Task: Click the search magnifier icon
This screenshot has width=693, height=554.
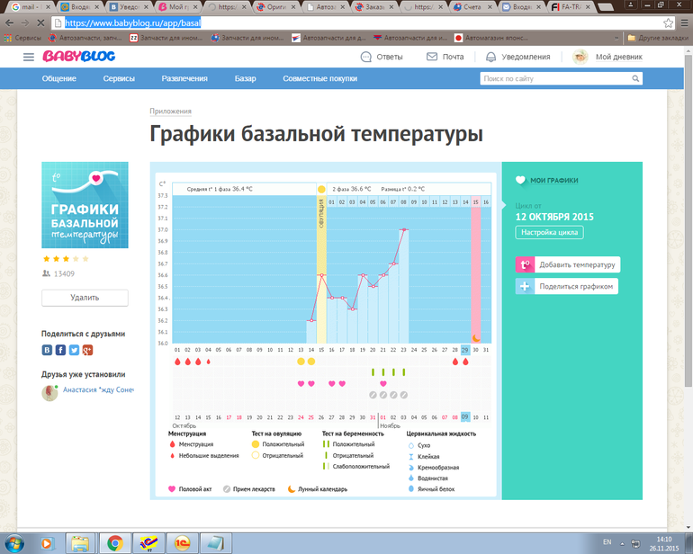Action: coord(635,79)
